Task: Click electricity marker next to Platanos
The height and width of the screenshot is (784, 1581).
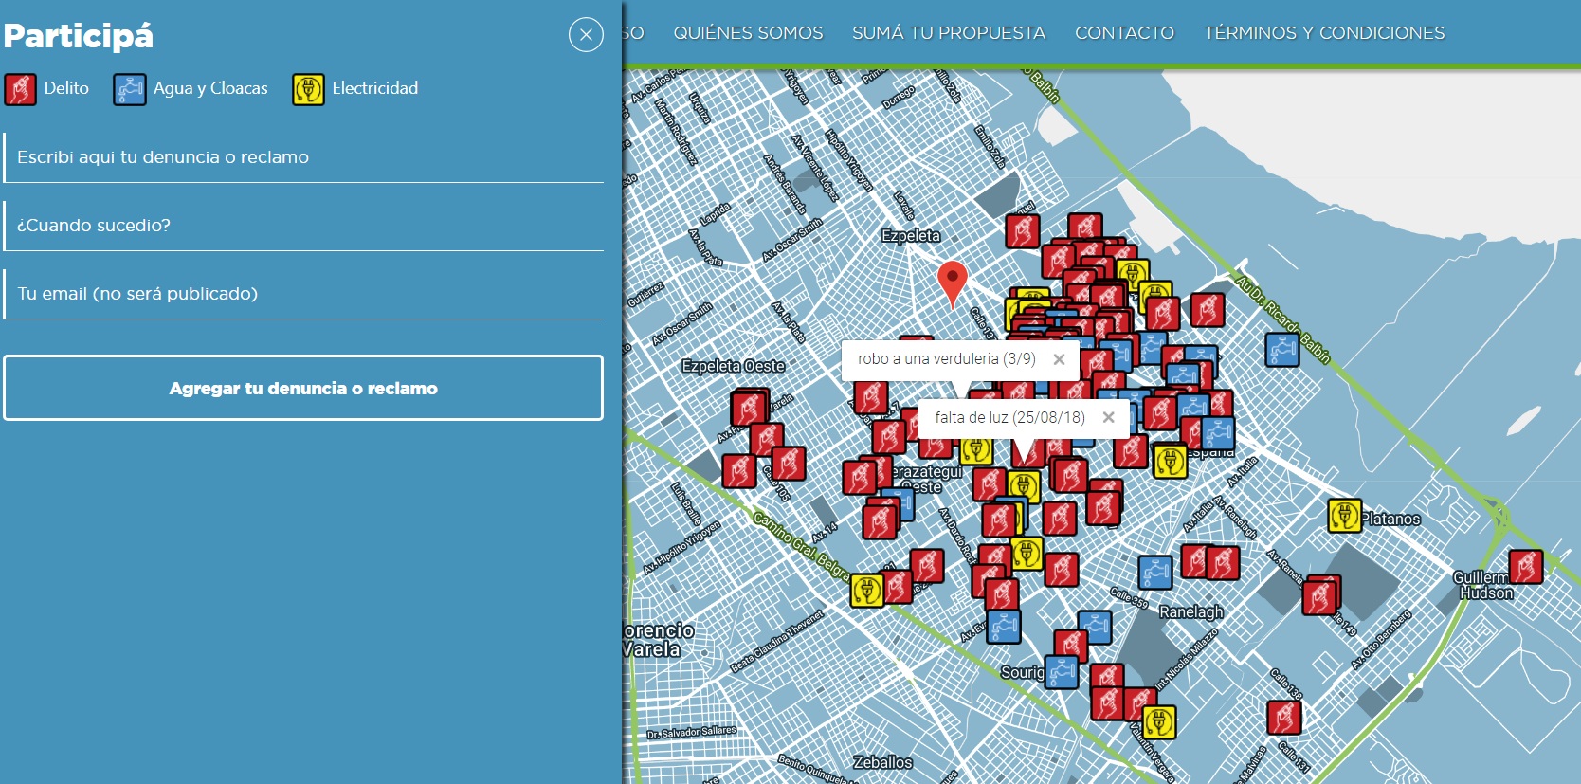Action: (1344, 517)
